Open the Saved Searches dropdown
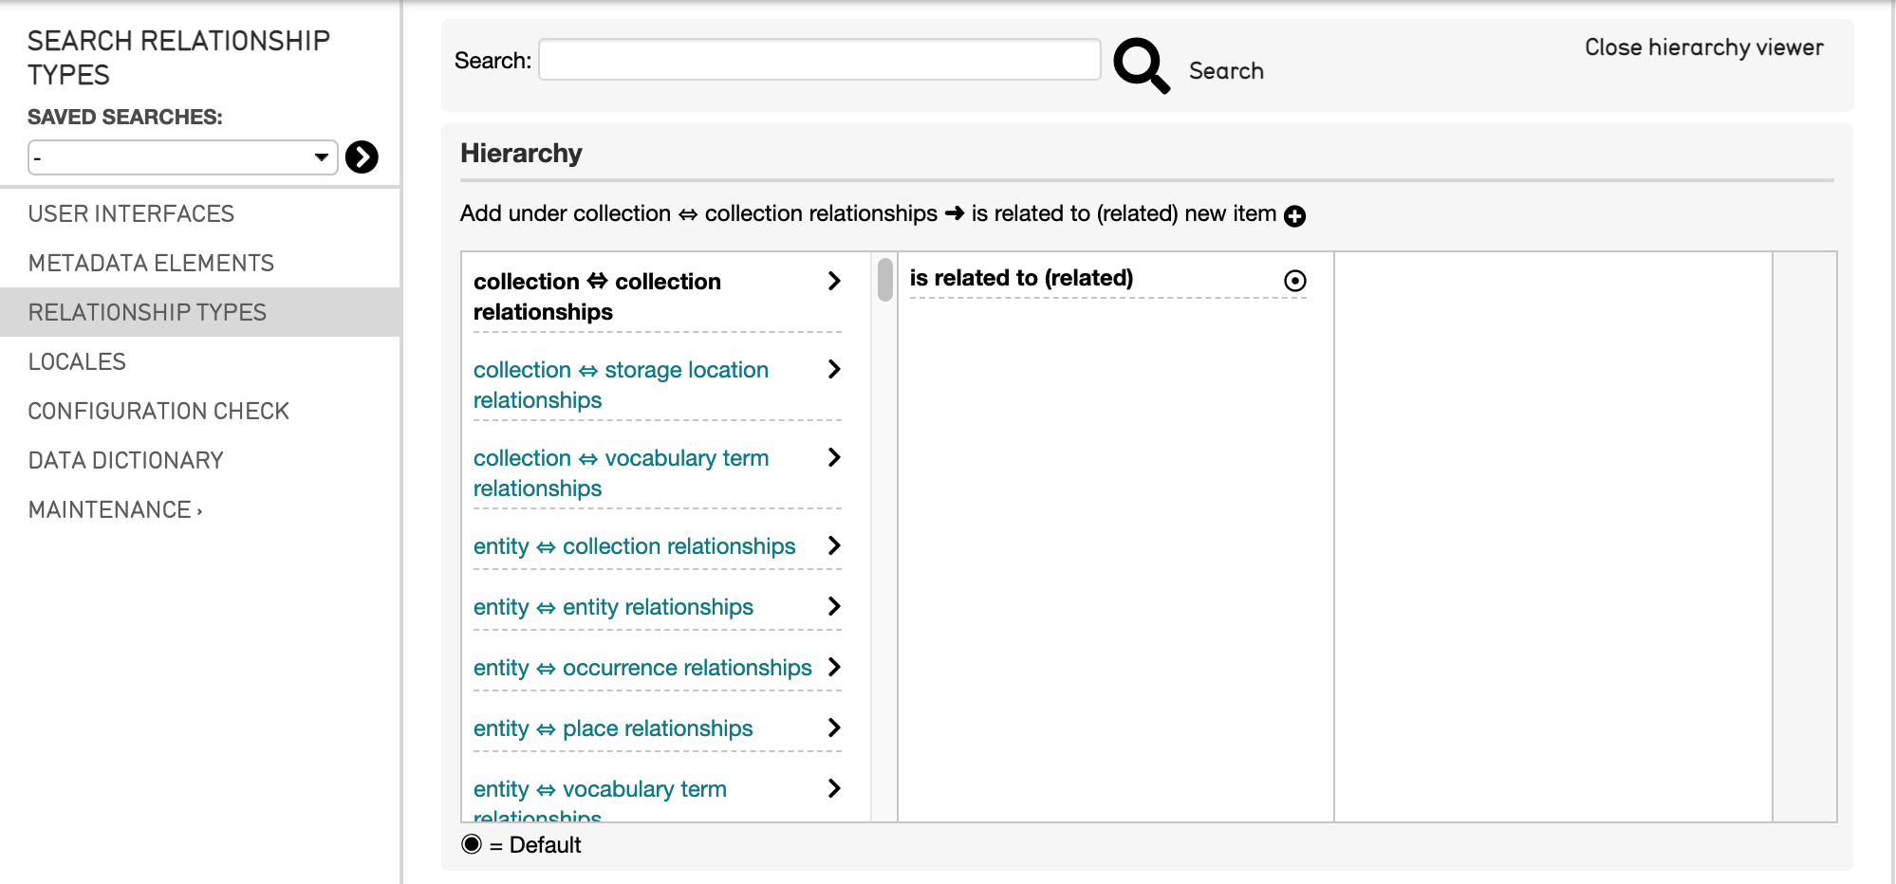Viewport: 1896px width, 884px height. point(182,157)
